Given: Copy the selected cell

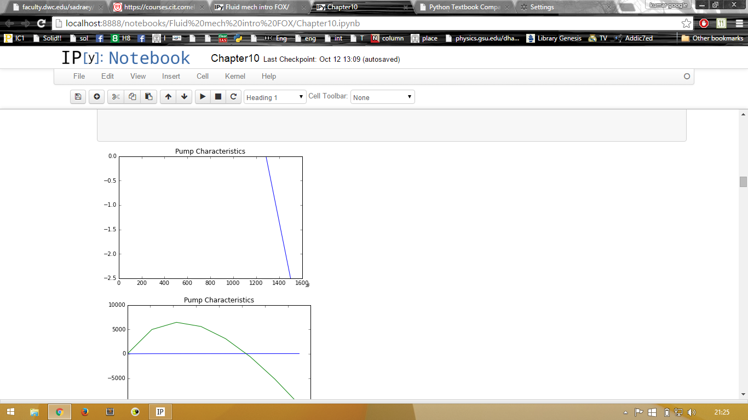Looking at the screenshot, I should pos(132,97).
